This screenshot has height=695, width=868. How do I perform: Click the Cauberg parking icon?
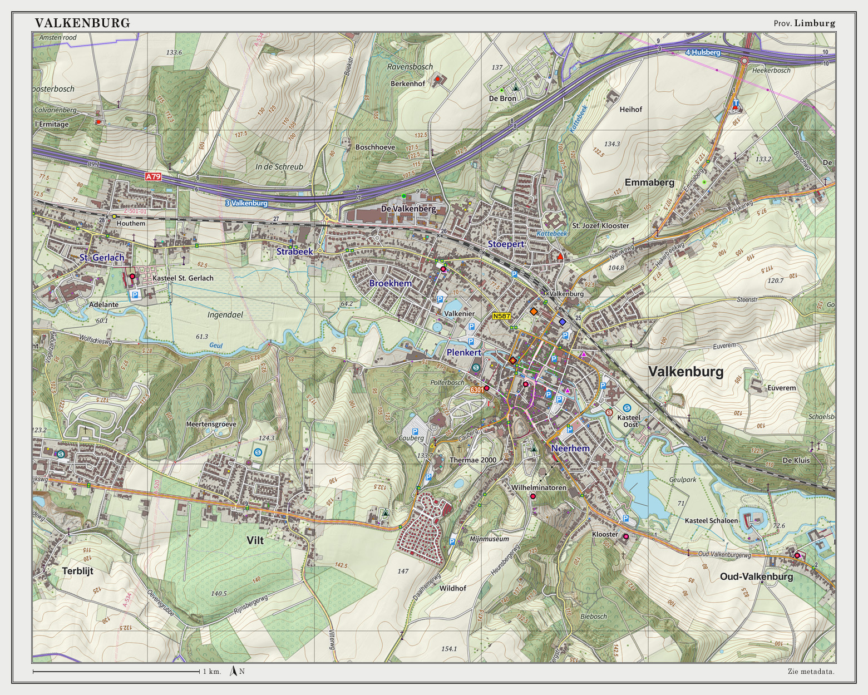415,432
